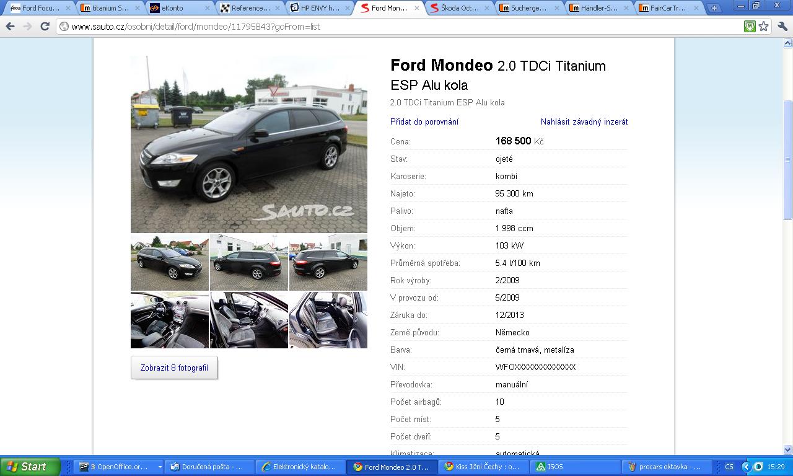Reload the page with the refresh icon
Screen dimensions: 793x476
pos(45,27)
